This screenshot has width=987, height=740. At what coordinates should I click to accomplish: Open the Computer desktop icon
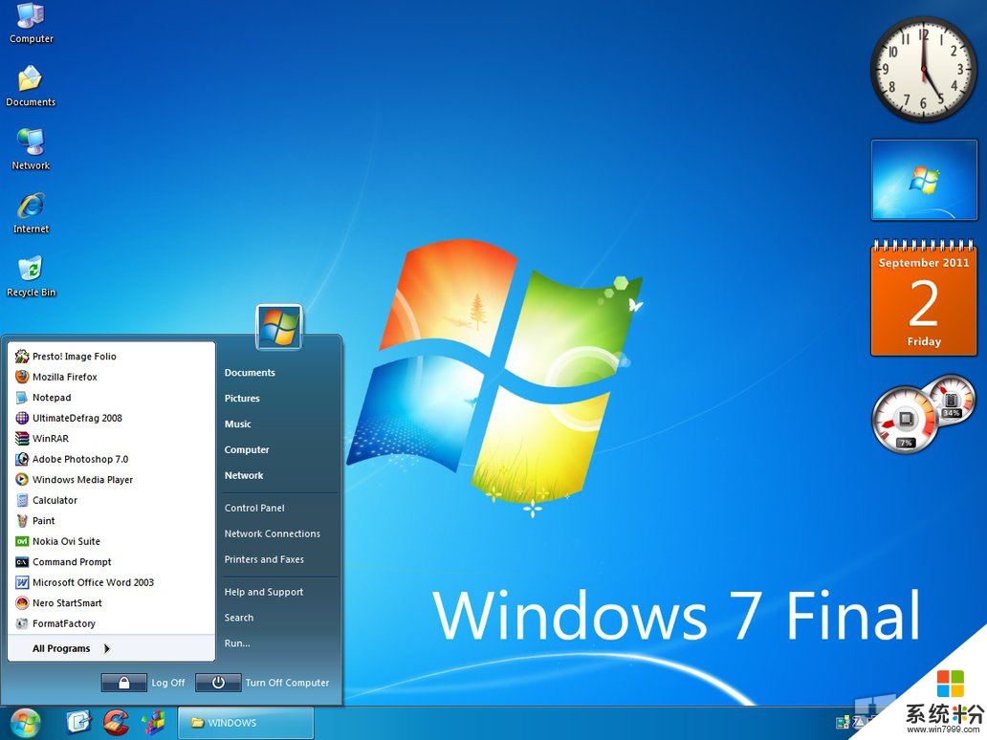pyautogui.click(x=31, y=23)
